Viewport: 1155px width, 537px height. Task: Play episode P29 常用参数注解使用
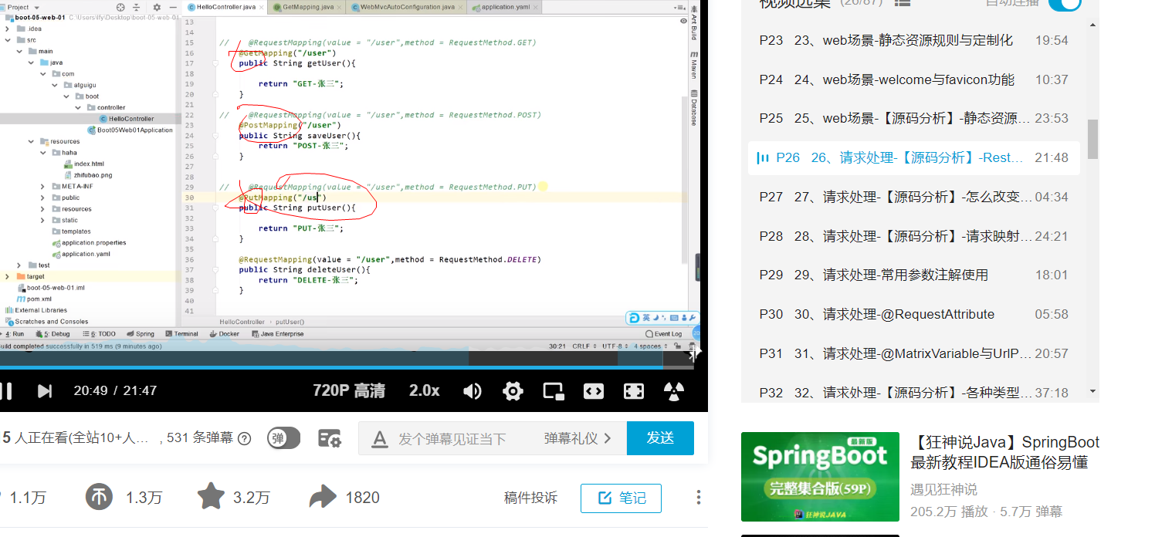[914, 275]
